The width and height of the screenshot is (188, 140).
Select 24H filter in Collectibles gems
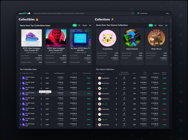pos(74,25)
